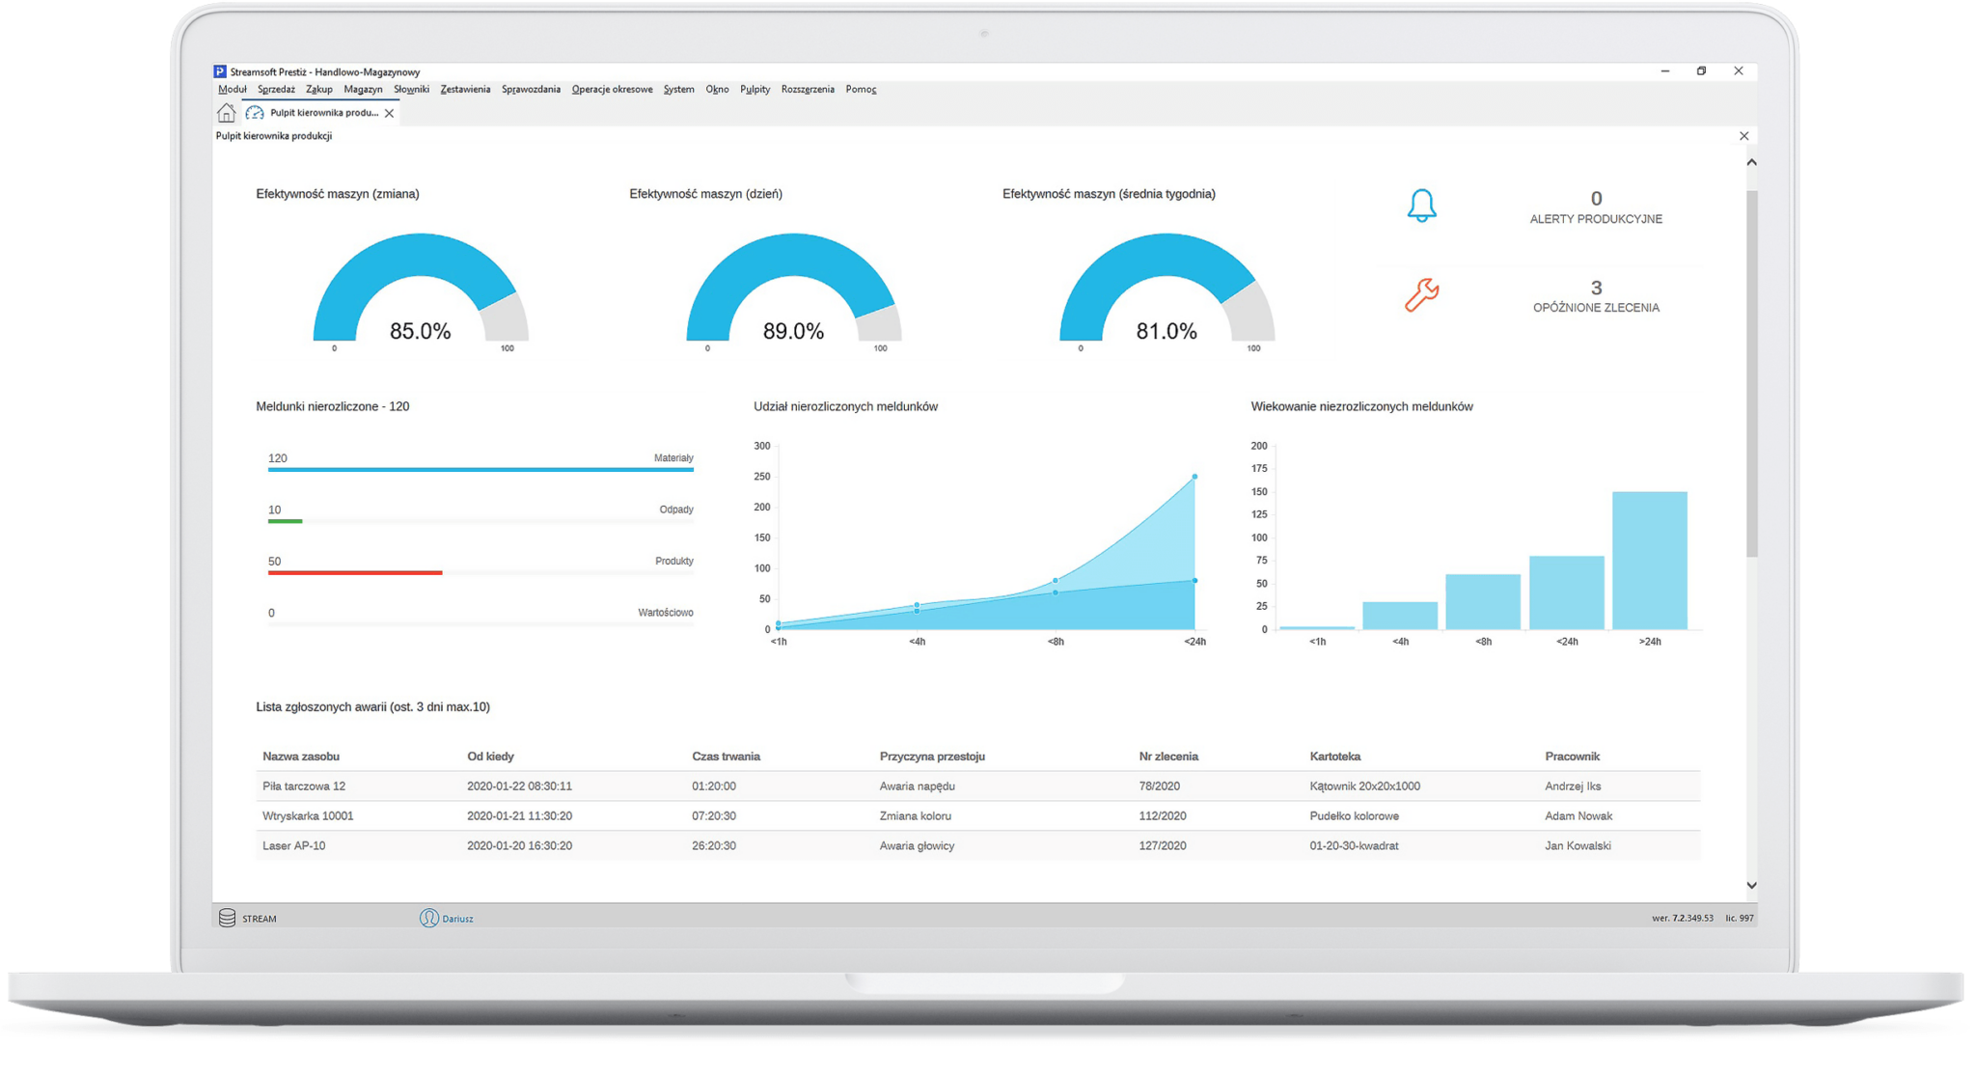
Task: Click the Dariusz user name link
Action: tap(457, 919)
